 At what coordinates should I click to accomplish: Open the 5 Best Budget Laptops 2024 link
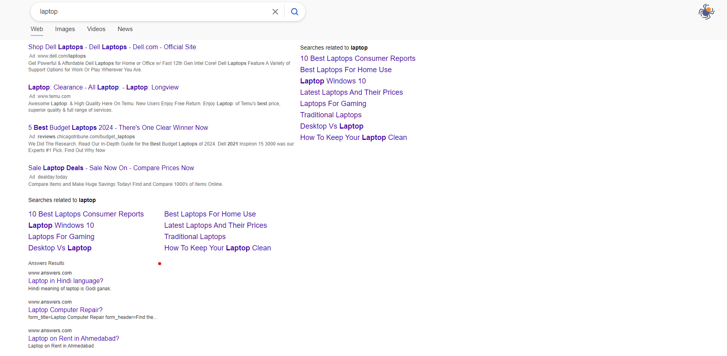pos(118,128)
